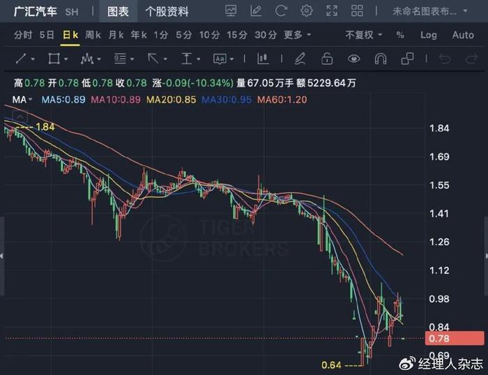Expand the 未命名图表布局 dropdown
The image size is (488, 375).
pos(430,11)
